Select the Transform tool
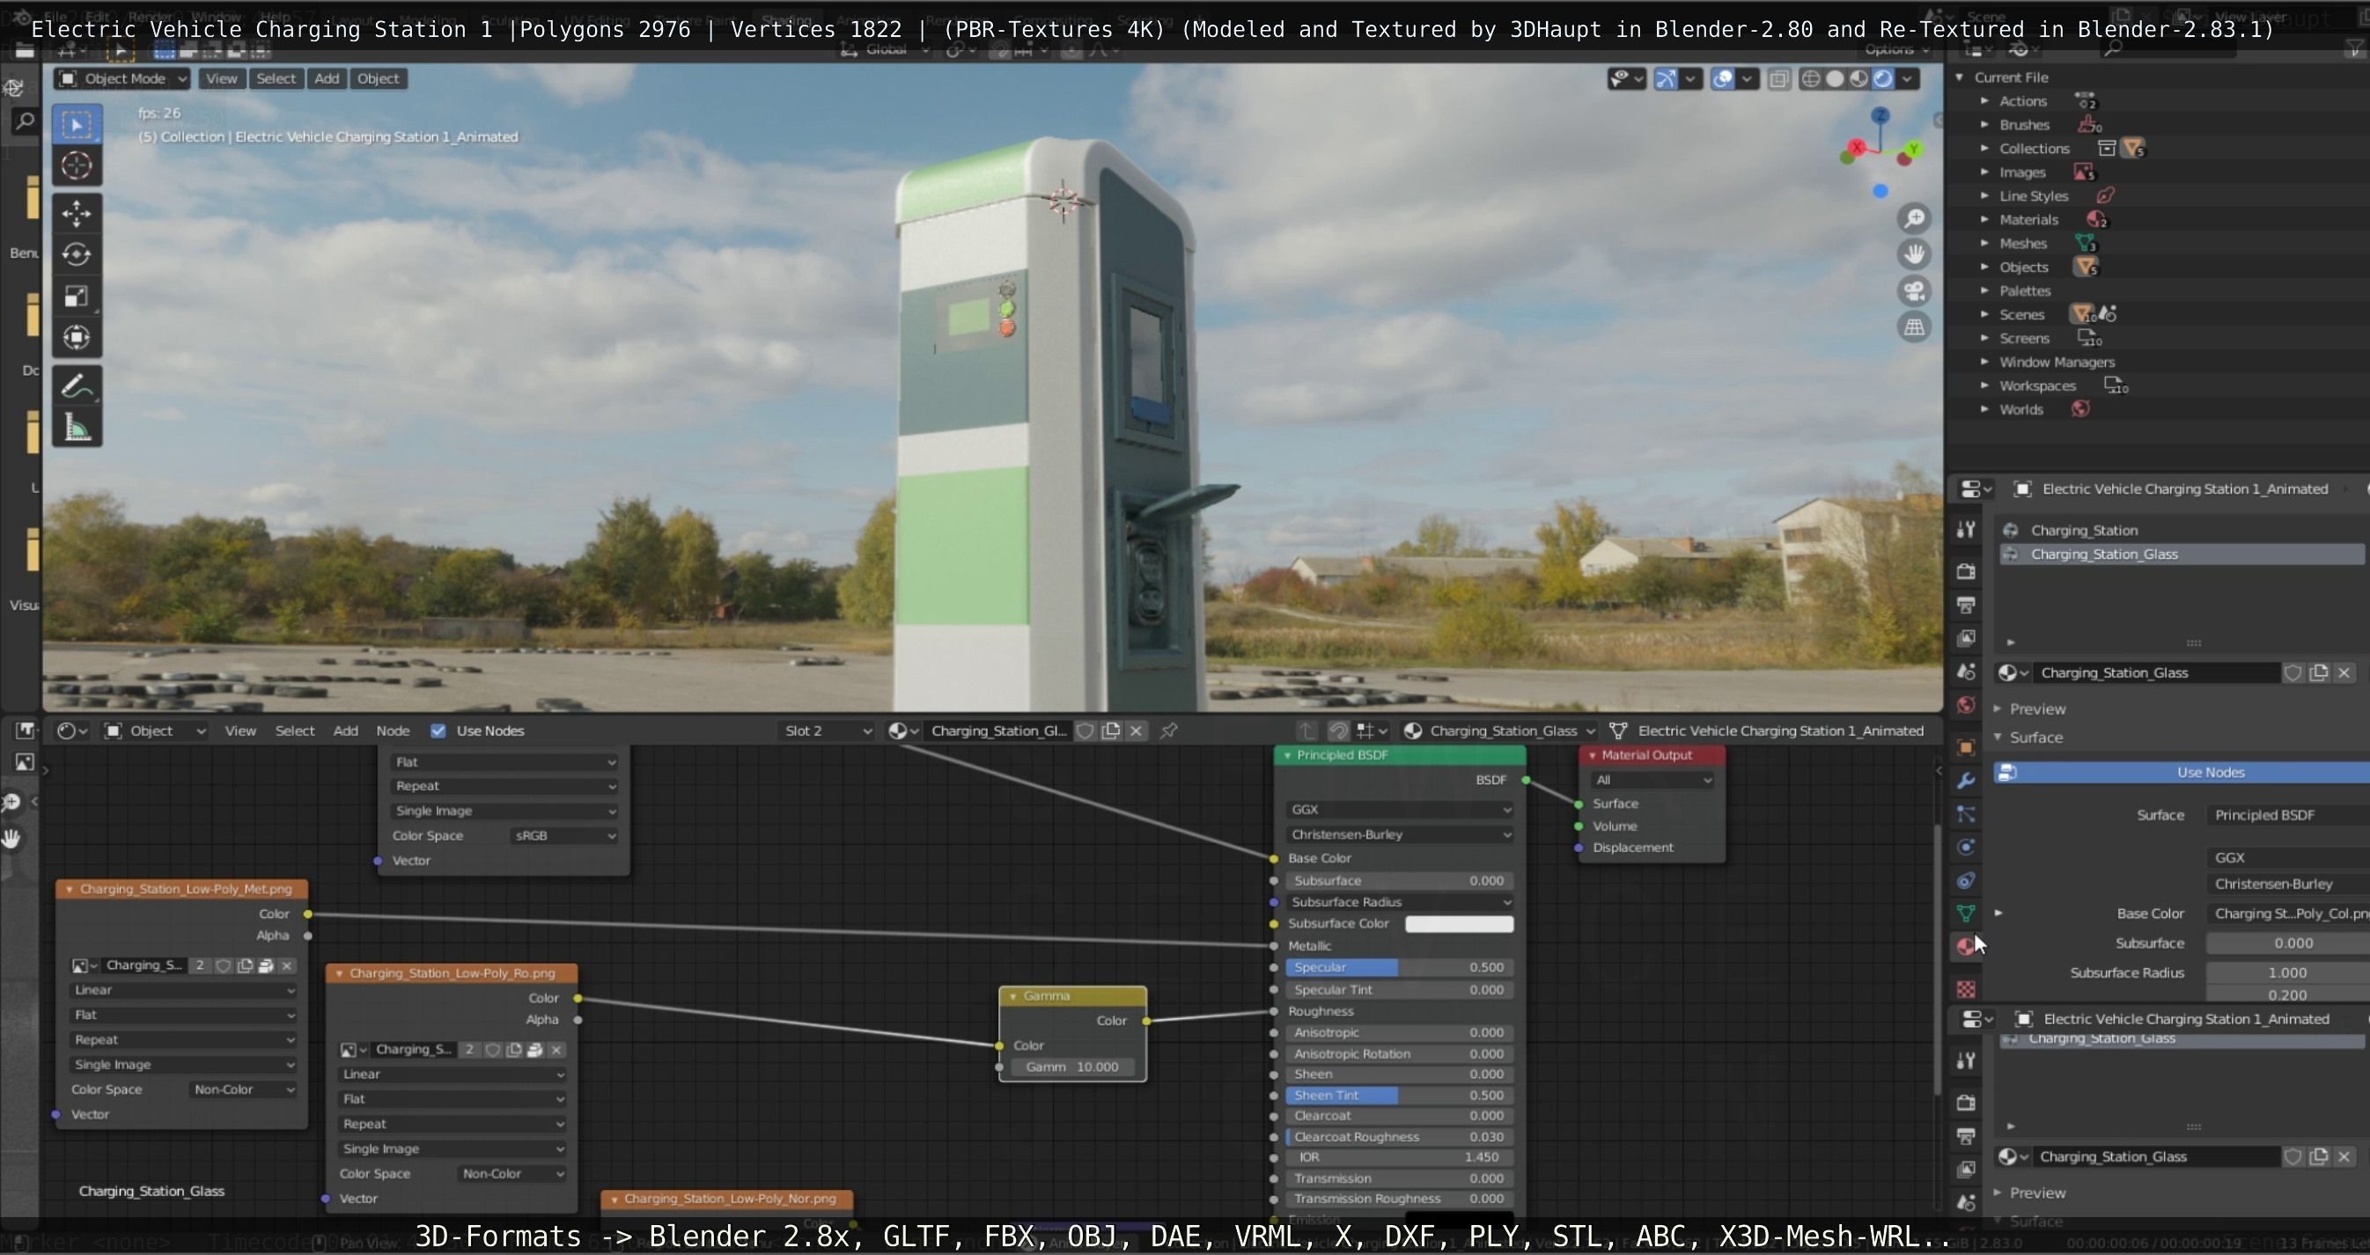Image resolution: width=2370 pixels, height=1255 pixels. click(x=77, y=337)
